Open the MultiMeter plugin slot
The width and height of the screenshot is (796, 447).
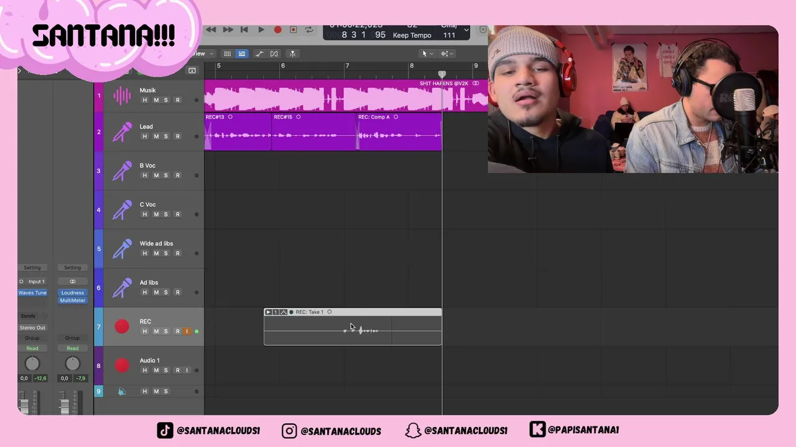(x=73, y=300)
